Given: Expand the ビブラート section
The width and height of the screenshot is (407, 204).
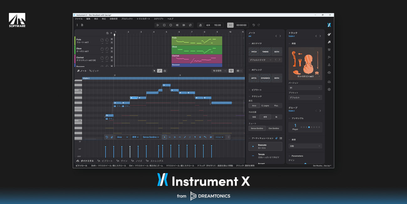Looking at the screenshot, I should tap(257, 90).
